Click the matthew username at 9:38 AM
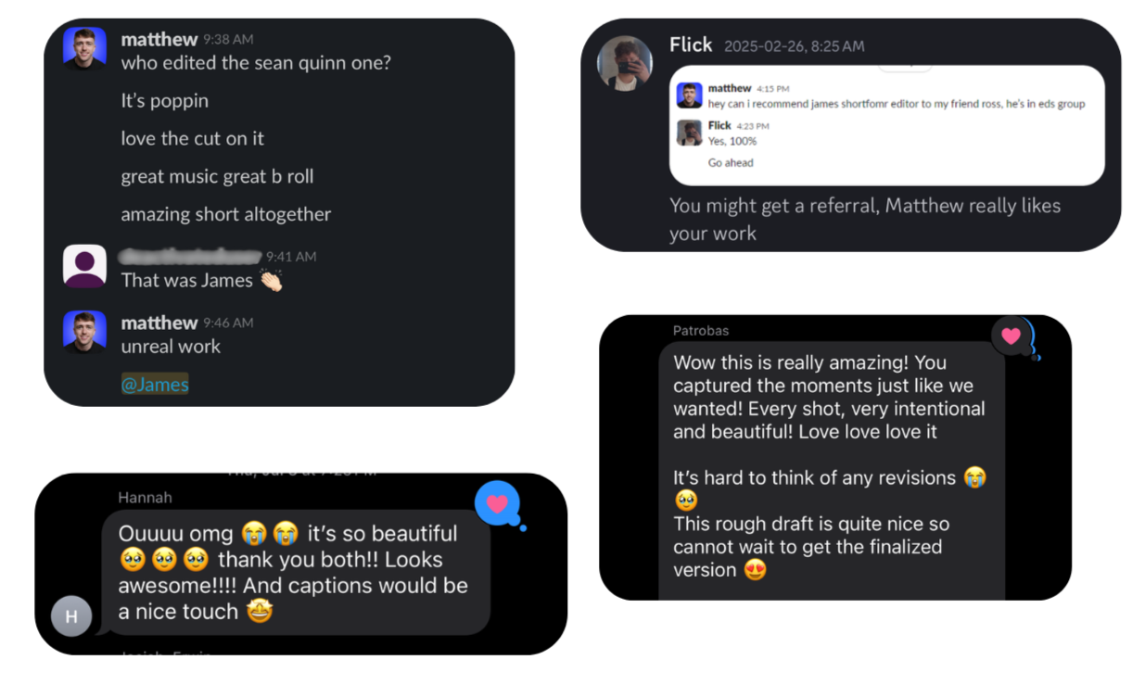This screenshot has height=685, width=1145. (x=159, y=39)
